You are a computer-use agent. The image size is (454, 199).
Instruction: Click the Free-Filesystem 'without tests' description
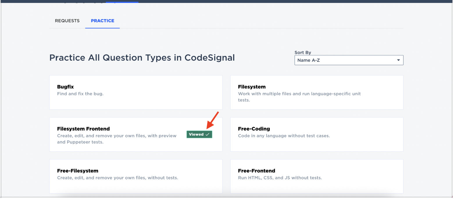point(117,178)
